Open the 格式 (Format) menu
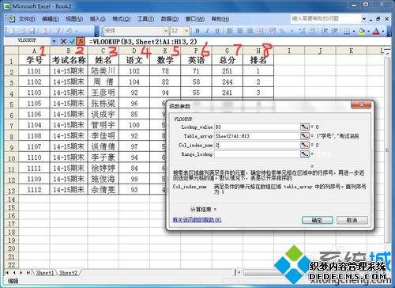 coord(121,19)
